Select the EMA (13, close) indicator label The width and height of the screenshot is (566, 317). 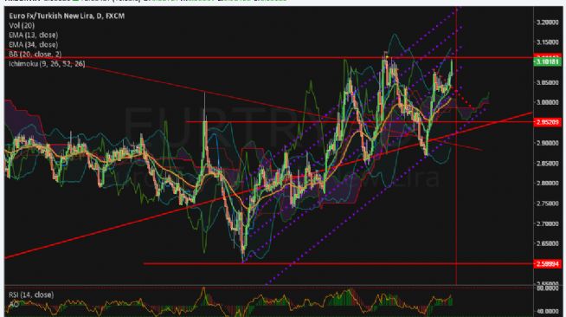pos(33,35)
